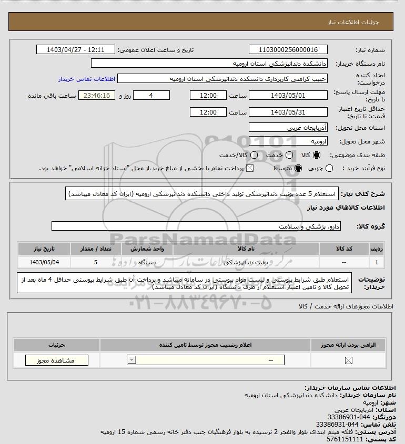
Task: Click the نام کالا column header
Action: [x=246, y=249]
